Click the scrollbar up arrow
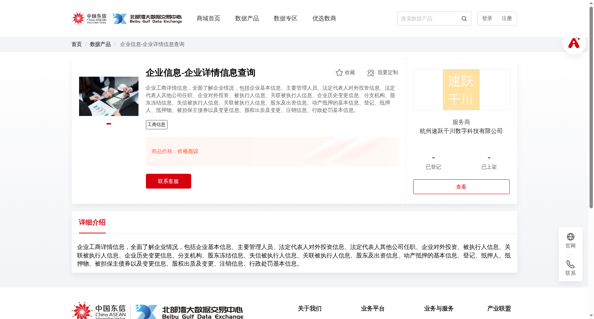Image resolution: width=594 pixels, height=319 pixels. tap(591, 3)
